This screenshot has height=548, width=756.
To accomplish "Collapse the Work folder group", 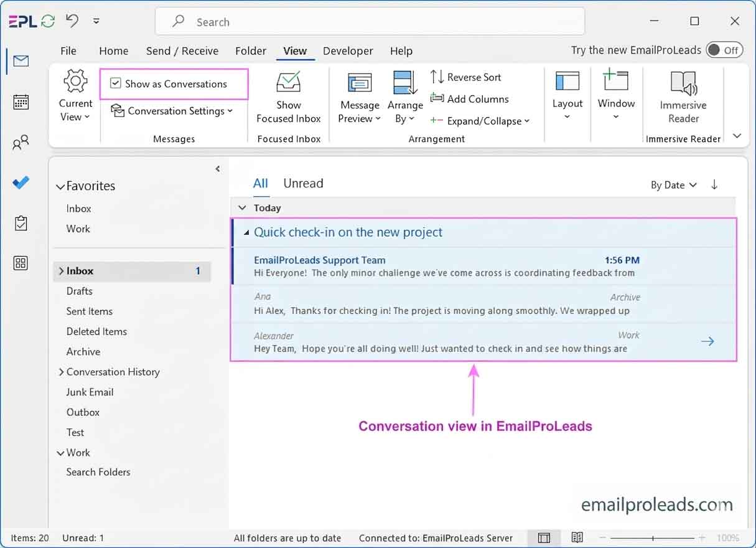I will 60,453.
